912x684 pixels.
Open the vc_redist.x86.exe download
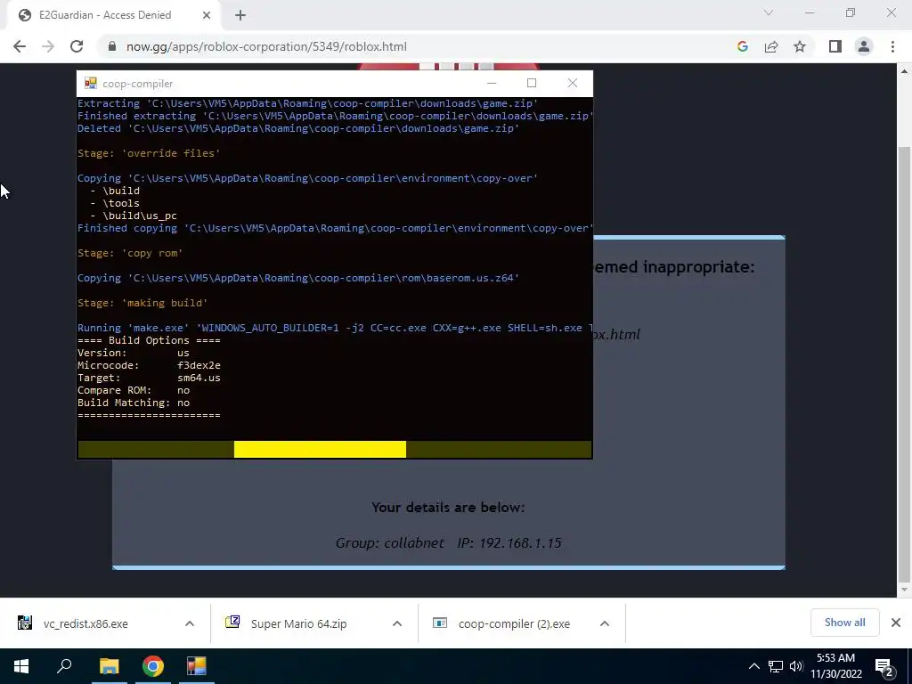click(86, 623)
